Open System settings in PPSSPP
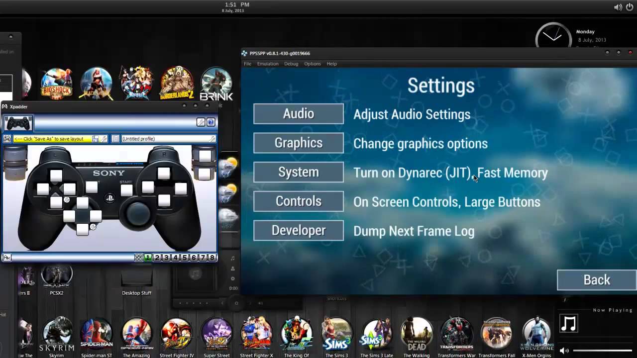The width and height of the screenshot is (637, 358). click(299, 172)
